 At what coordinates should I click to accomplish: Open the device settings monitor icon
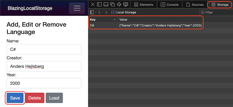coord(126,5)
